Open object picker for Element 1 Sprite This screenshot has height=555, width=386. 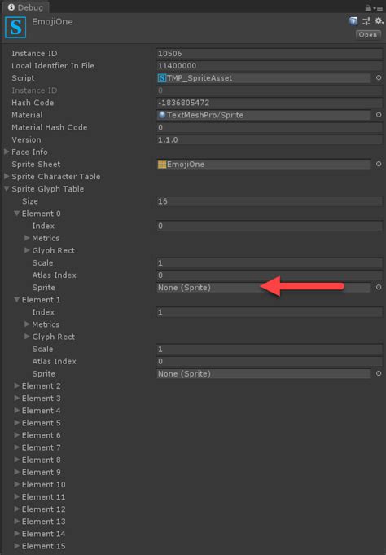click(379, 373)
